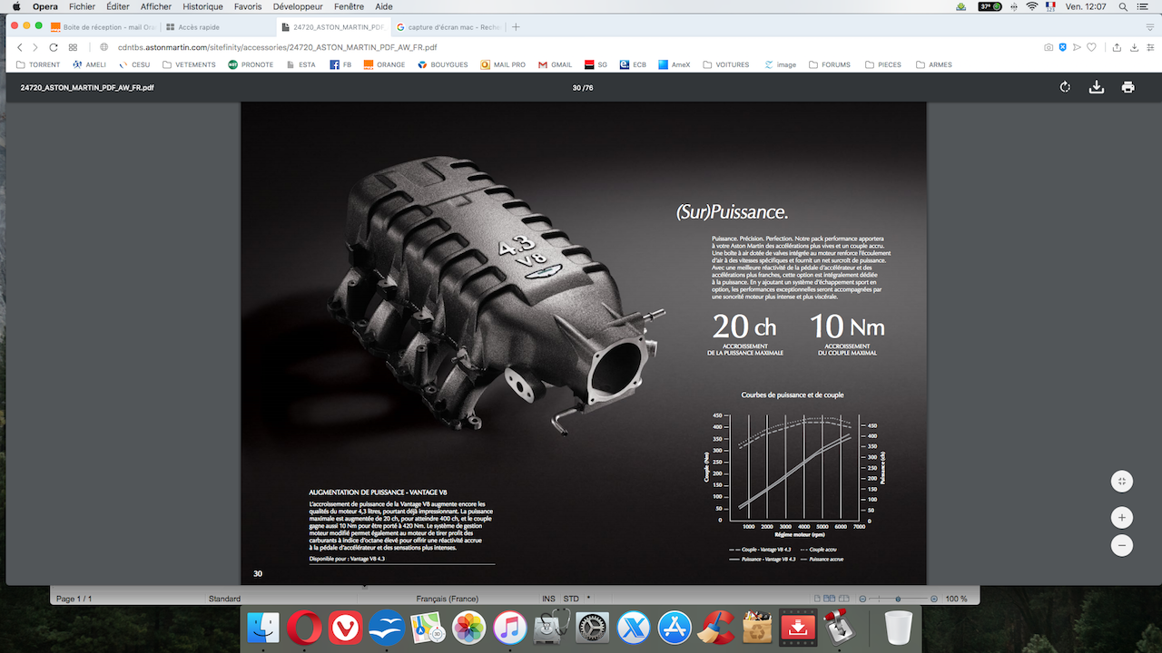Expand the VOITURES bookmarks folder
The image size is (1162, 653).
coord(724,65)
